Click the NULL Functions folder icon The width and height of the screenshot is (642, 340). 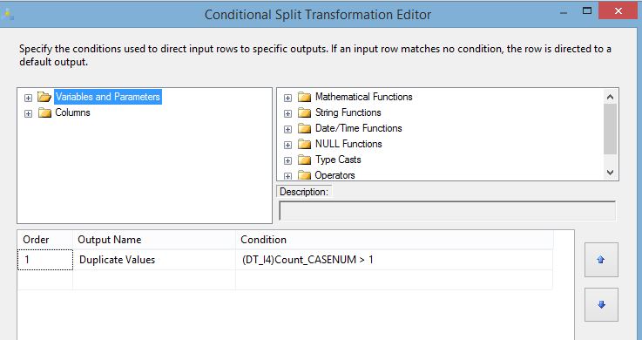point(304,144)
